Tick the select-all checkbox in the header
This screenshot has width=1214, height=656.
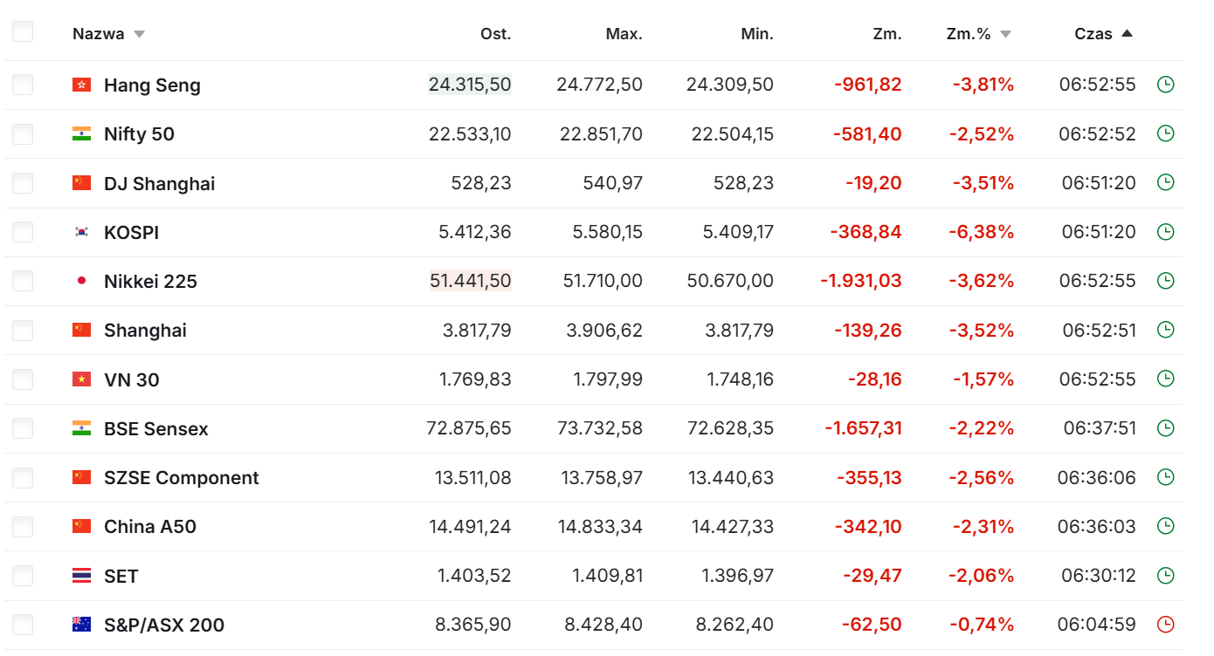[x=23, y=32]
